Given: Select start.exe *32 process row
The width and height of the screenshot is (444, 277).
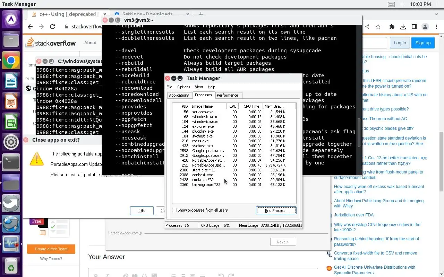Looking at the screenshot, I should point(234,170).
